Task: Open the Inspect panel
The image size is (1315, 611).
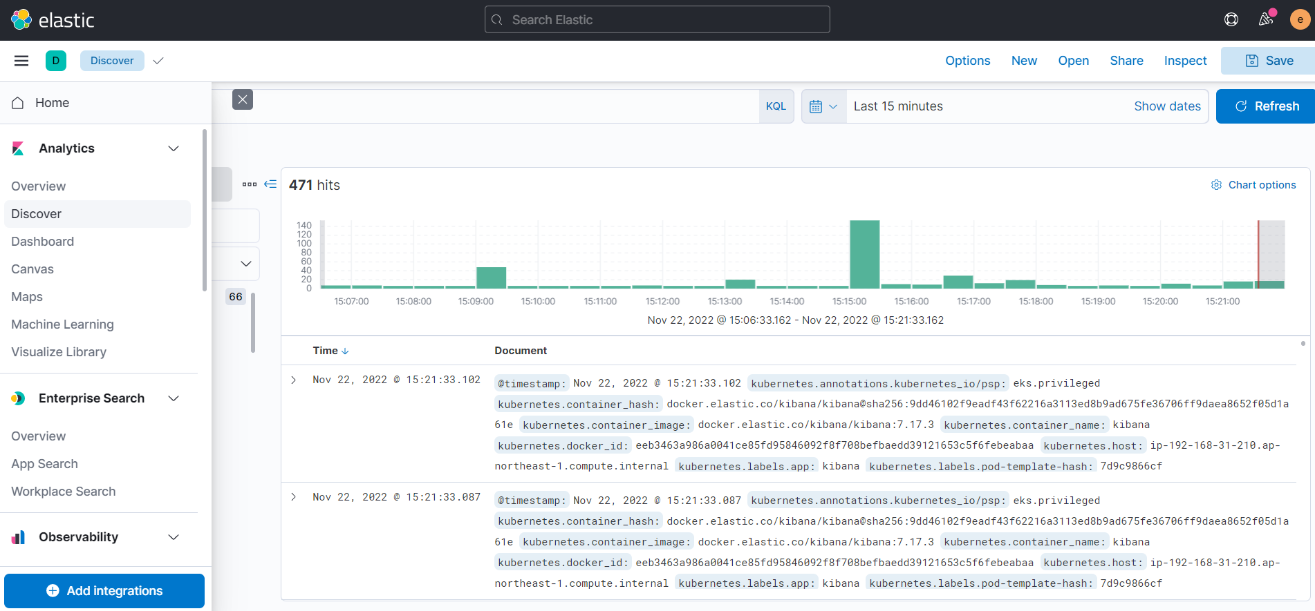Action: click(x=1185, y=61)
